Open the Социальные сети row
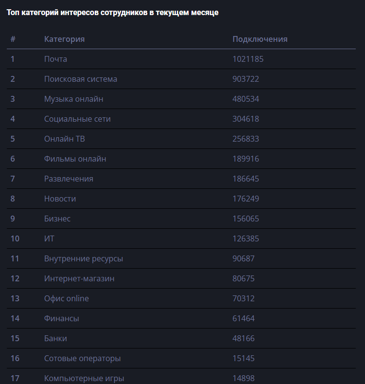 click(181, 119)
